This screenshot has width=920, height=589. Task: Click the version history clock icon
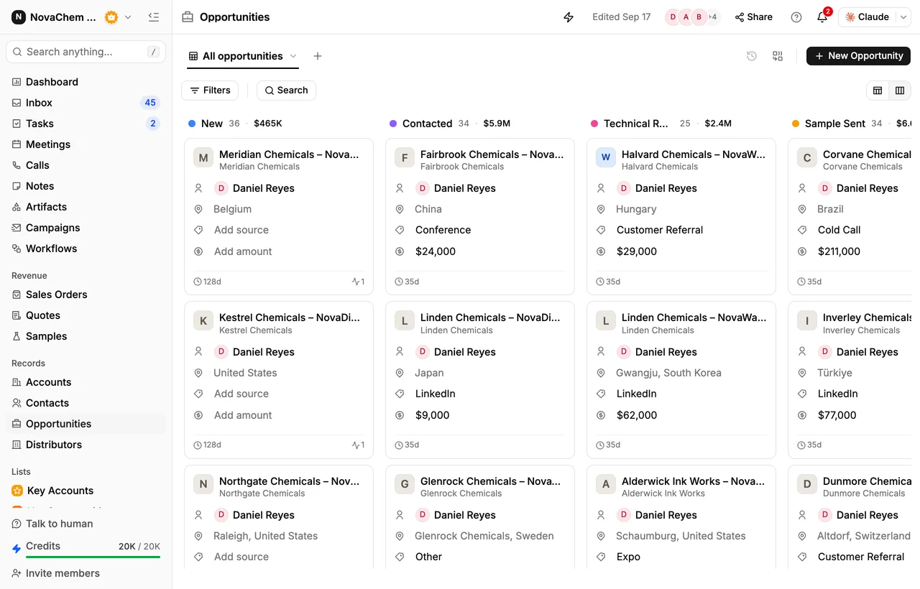[752, 56]
